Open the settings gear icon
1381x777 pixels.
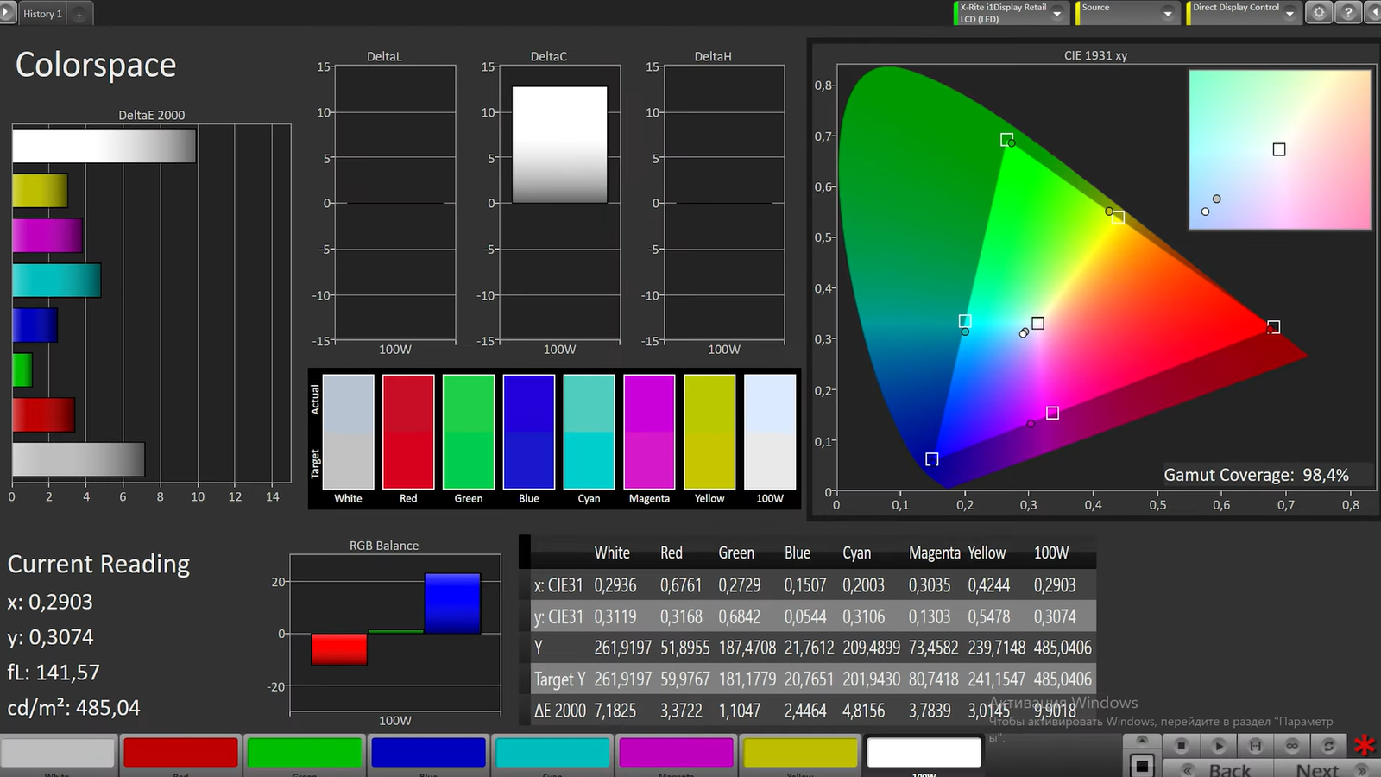(1318, 13)
